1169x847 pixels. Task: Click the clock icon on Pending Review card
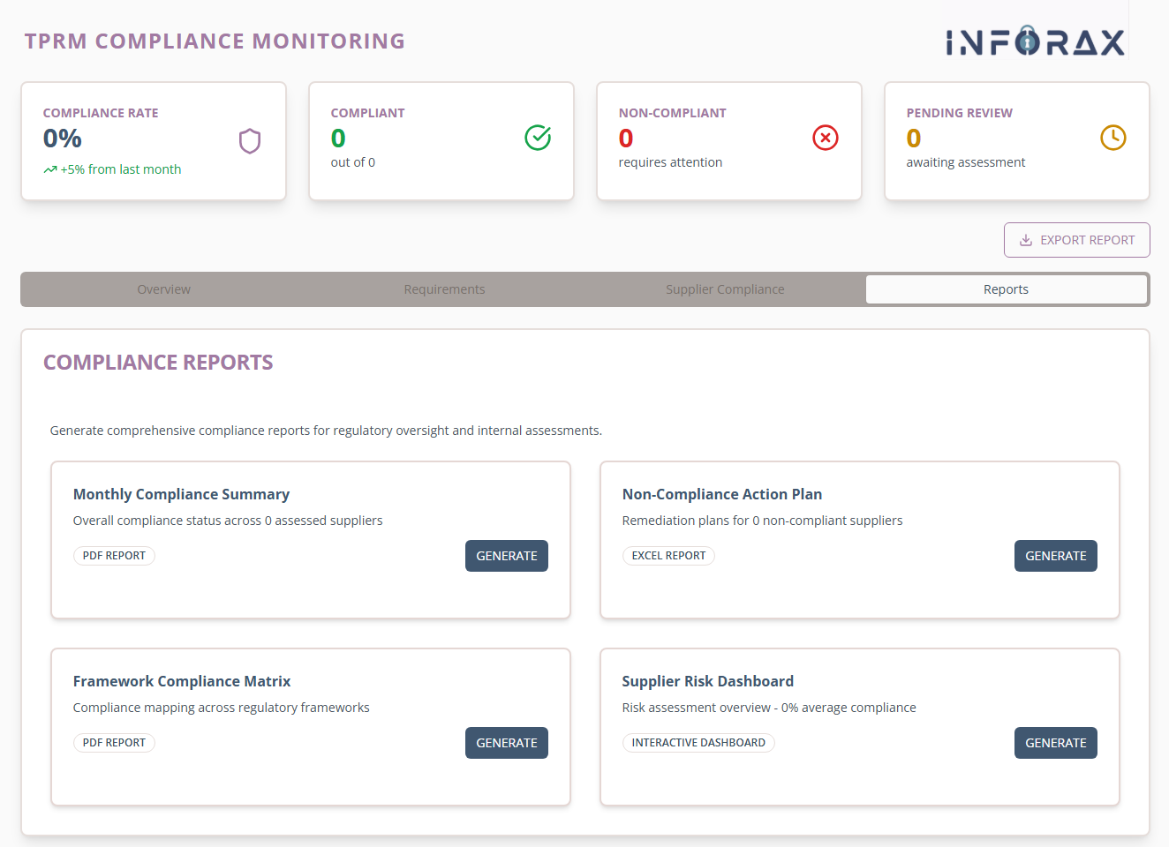1113,138
